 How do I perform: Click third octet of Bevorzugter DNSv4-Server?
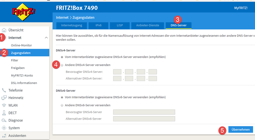pyautogui.click(x=141, y=72)
